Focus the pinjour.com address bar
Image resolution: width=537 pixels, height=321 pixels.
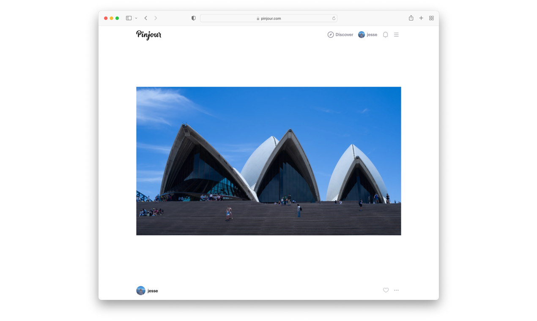coord(268,18)
